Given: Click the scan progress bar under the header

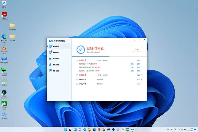Looking at the screenshot, I should coord(109,57).
